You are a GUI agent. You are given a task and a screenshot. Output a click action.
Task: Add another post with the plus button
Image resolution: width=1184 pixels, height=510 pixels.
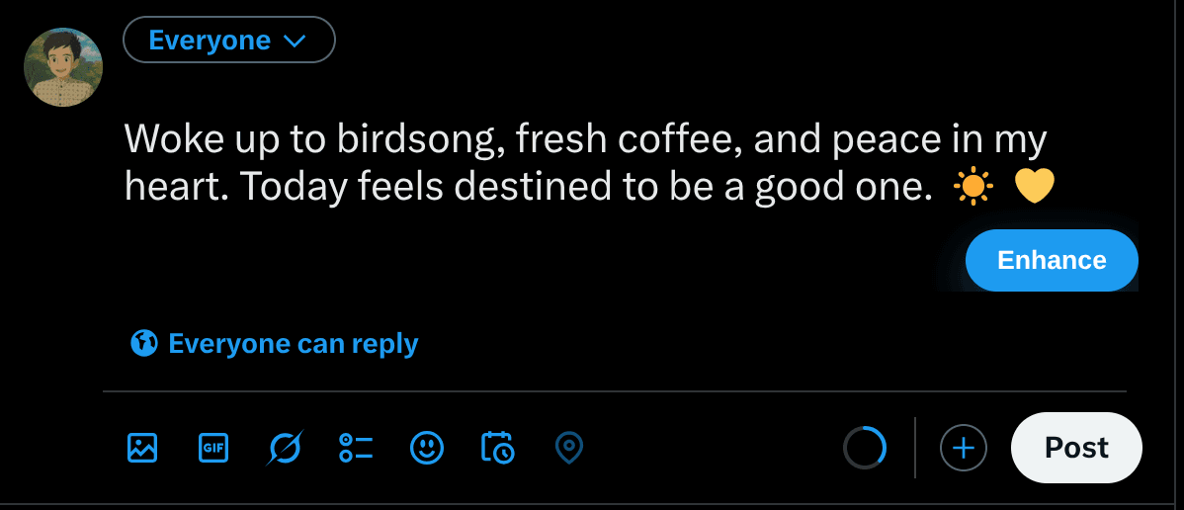tap(963, 448)
